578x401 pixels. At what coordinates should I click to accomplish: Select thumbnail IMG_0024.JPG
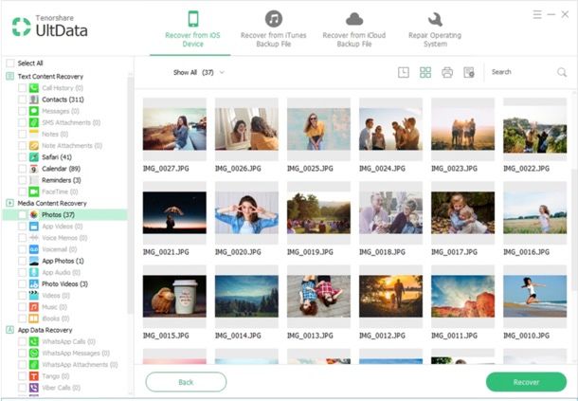(390, 129)
